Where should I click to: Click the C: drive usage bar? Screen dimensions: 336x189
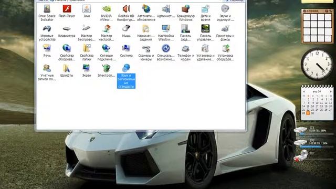click(316, 134)
